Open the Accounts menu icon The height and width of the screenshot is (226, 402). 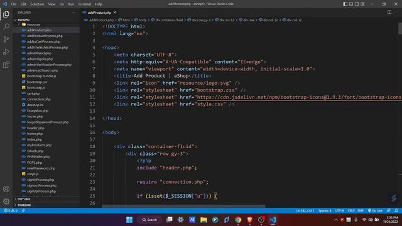tap(6, 189)
